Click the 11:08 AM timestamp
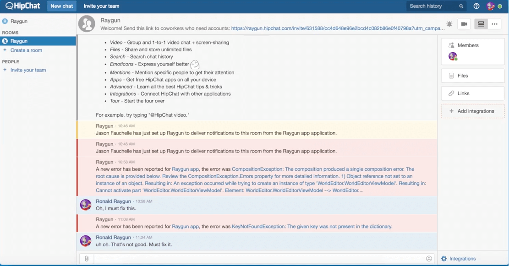The image size is (509, 266). coord(126,219)
